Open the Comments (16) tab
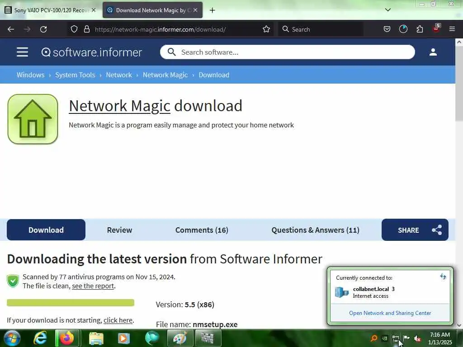 [x=202, y=230]
